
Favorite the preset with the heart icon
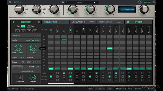point(66,2)
